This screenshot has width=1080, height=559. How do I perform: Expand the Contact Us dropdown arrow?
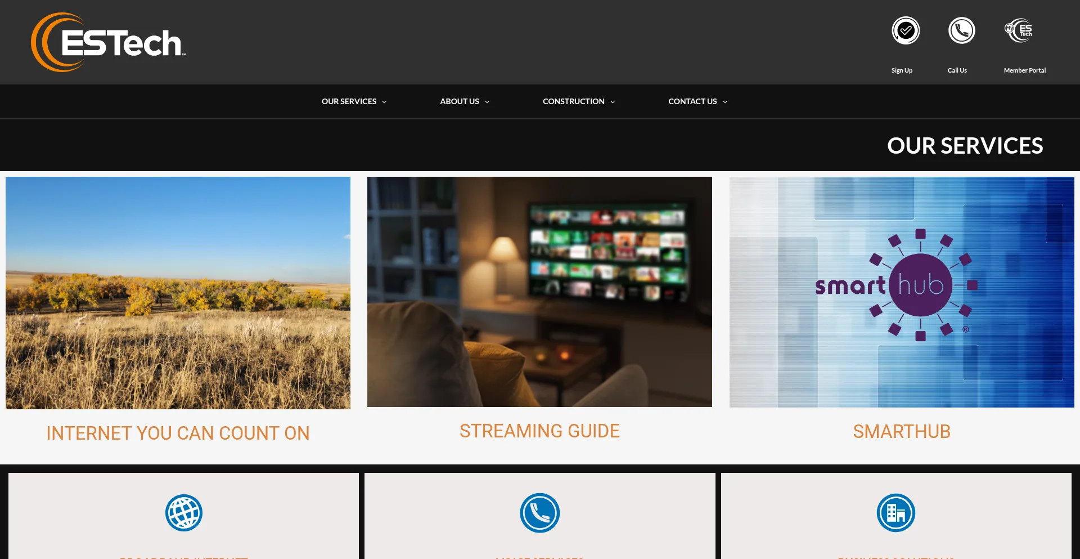coord(725,102)
